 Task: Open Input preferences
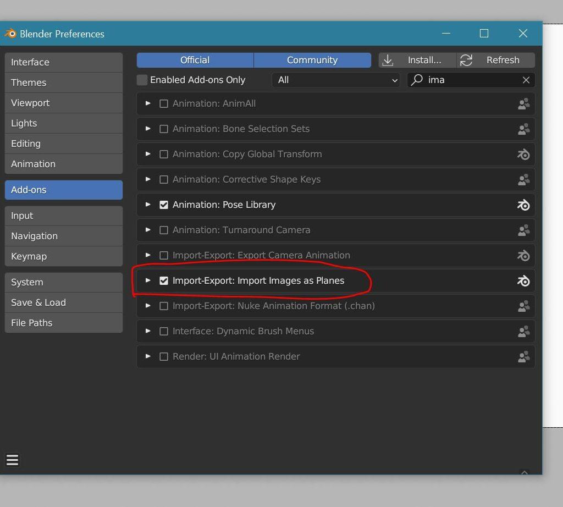(64, 216)
